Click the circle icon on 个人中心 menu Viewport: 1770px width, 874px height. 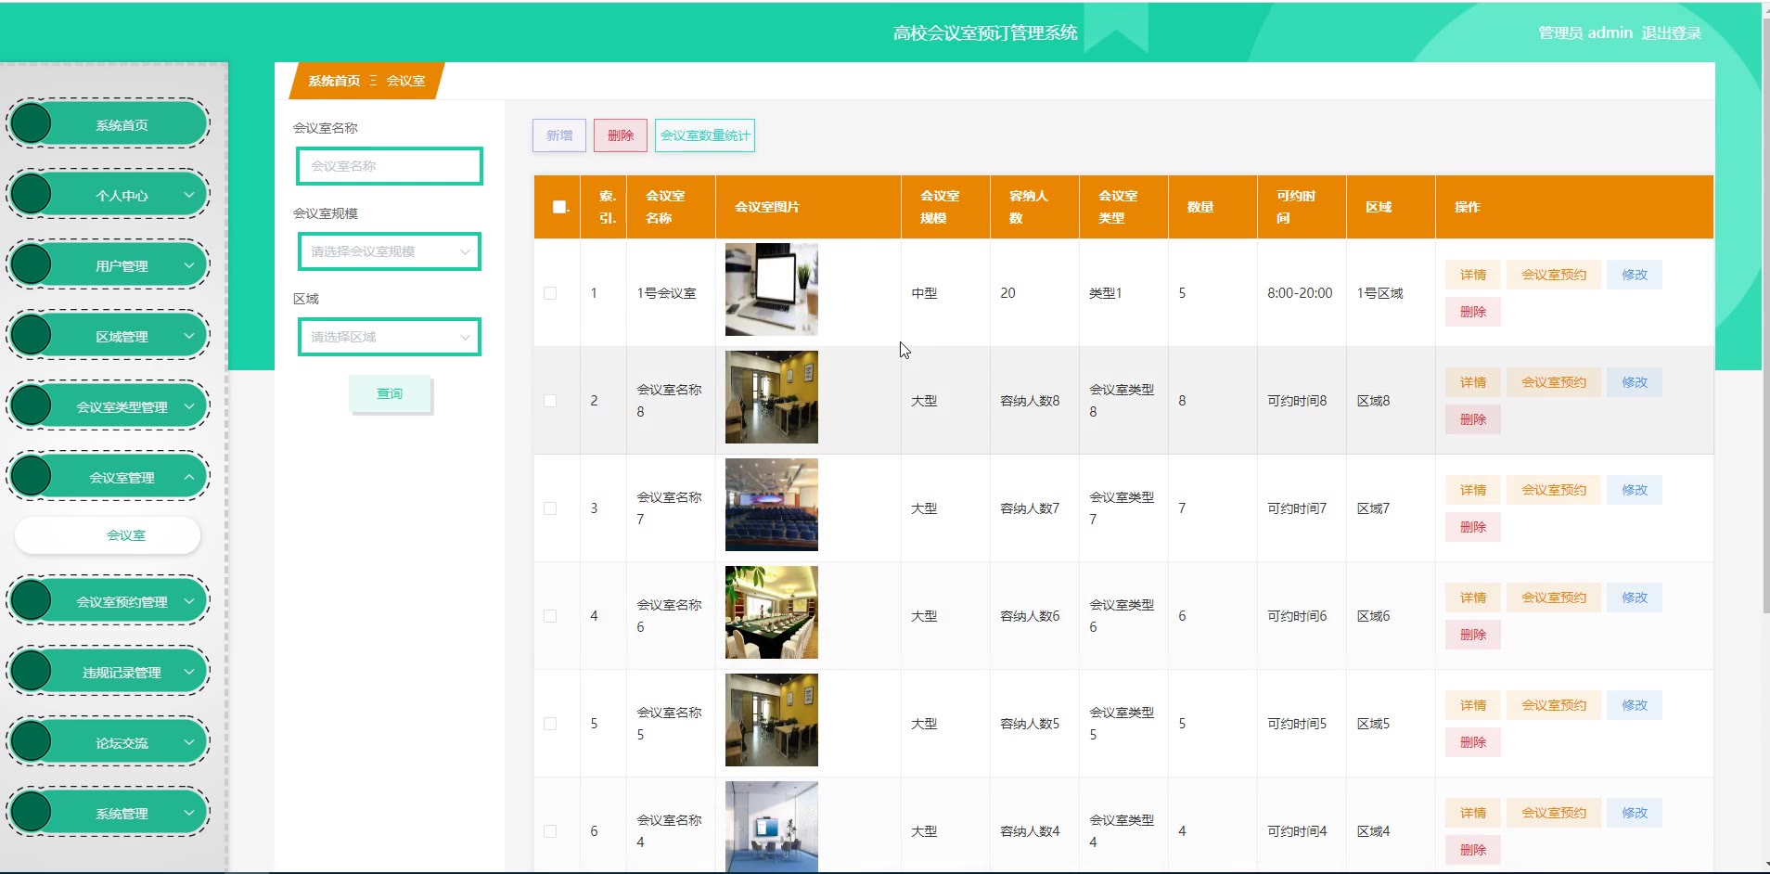pyautogui.click(x=32, y=194)
